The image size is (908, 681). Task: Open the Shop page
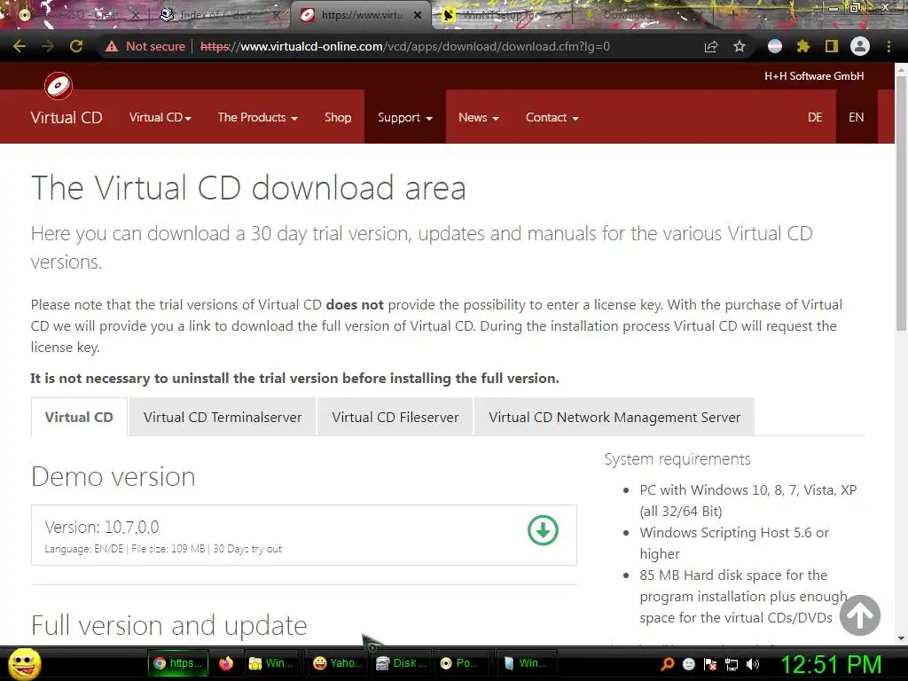(338, 118)
